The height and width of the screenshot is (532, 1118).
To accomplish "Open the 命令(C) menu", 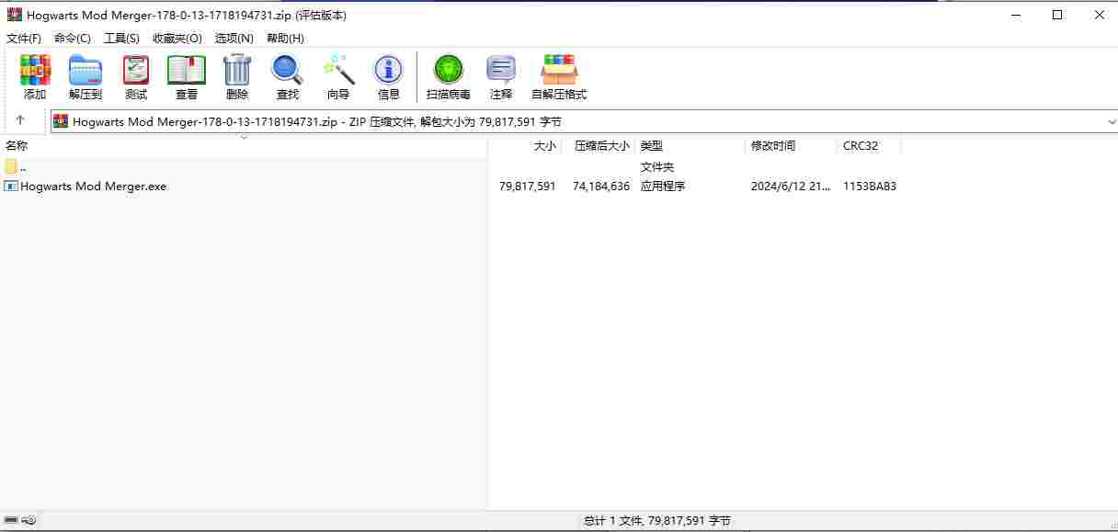I will [x=73, y=39].
